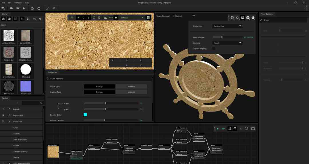
Task: Click the globe environment icon in the 3D viewport
Action: pyautogui.click(x=232, y=17)
